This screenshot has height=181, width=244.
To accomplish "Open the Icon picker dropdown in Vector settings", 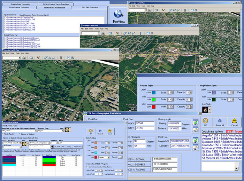I will pos(70,129).
